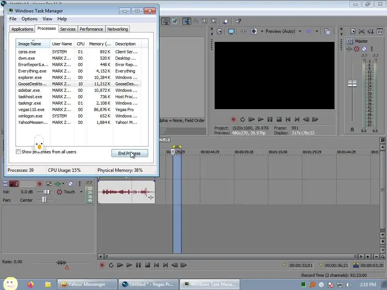The image size is (387, 290).
Task: Click the Play button under preview window
Action: pyautogui.click(x=261, y=119)
